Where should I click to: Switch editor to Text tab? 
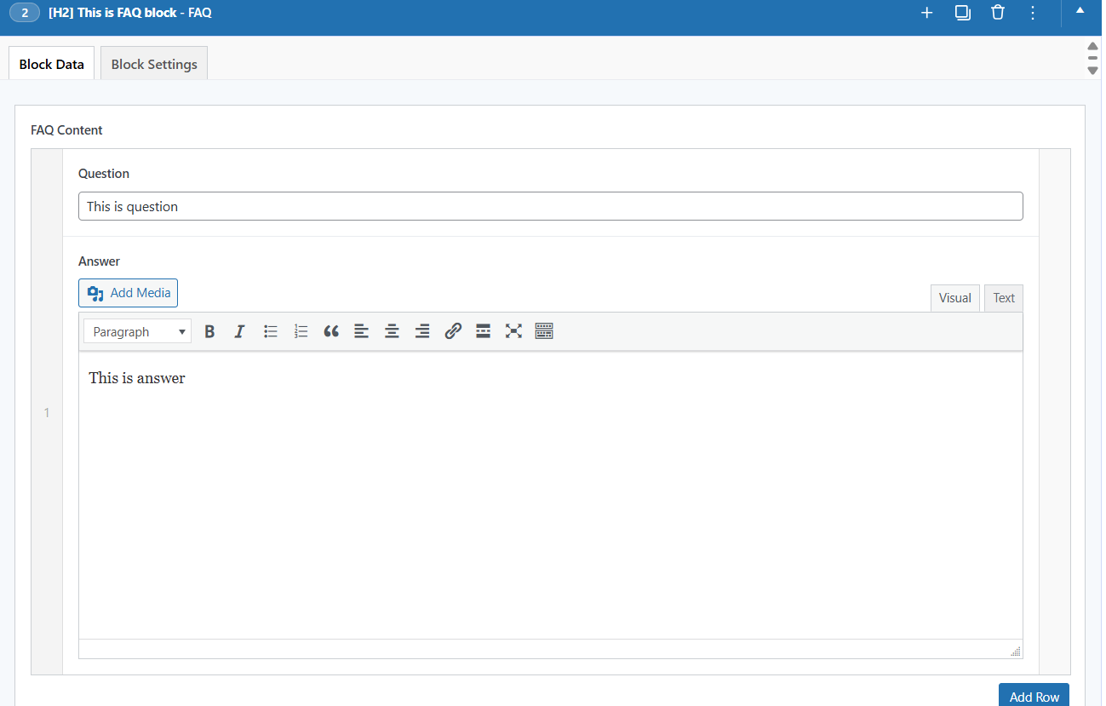[1004, 298]
